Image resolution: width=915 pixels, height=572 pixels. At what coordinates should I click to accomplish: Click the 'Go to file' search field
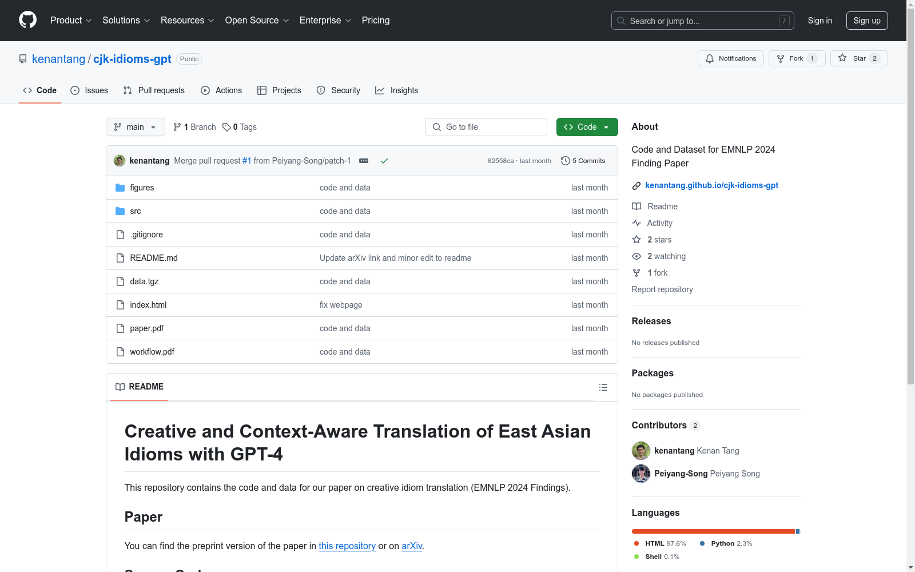coord(486,127)
